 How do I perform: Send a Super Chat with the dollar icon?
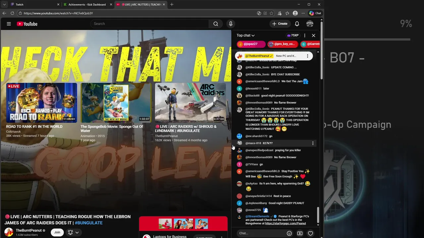click(x=300, y=233)
